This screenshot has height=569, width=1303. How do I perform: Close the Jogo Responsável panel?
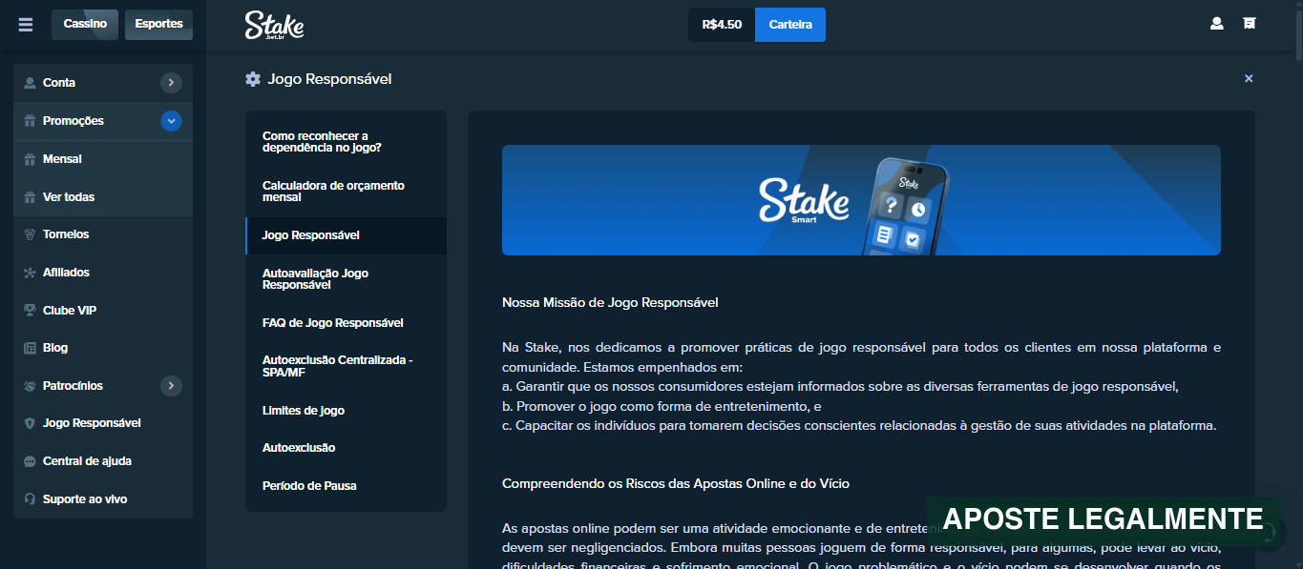click(1249, 79)
